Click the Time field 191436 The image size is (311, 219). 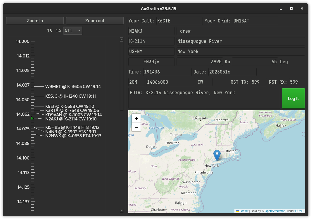[x=167, y=72]
